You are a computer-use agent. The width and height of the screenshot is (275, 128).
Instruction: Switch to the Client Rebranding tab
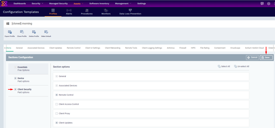[x=112, y=48]
